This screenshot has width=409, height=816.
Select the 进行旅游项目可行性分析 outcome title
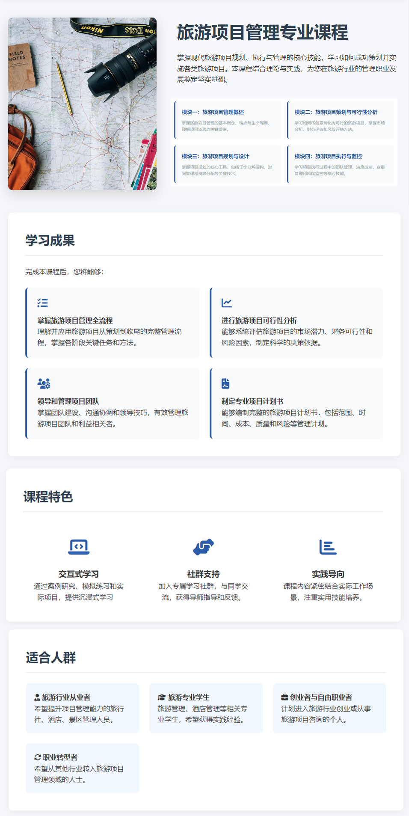[x=259, y=320]
